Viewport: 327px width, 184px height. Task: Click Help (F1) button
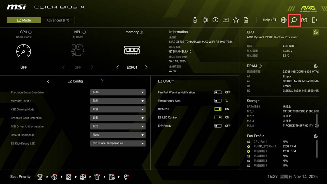point(270,20)
